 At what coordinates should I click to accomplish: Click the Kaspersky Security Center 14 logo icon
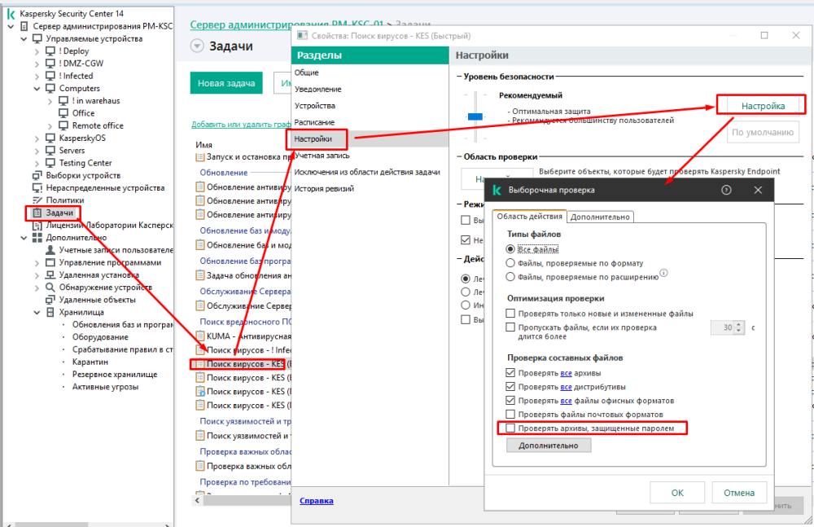11,14
